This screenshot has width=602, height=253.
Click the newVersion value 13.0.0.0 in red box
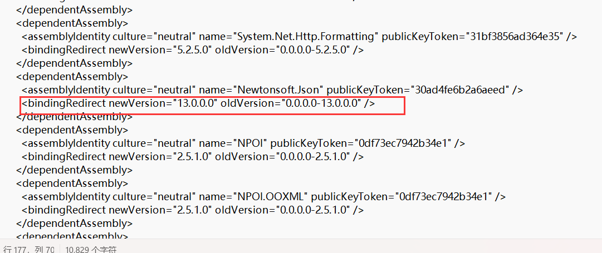point(196,103)
